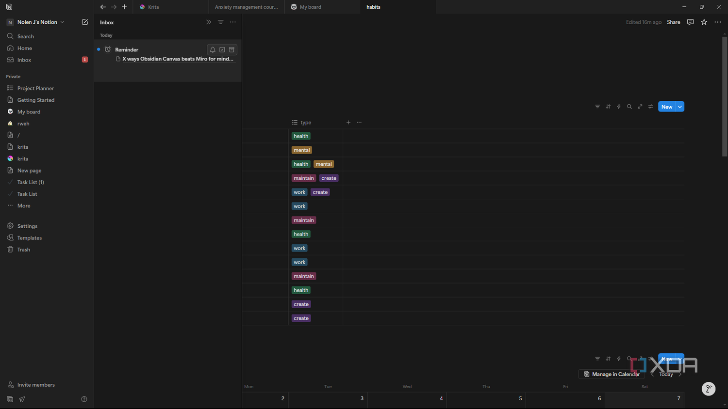Click the help question mark icon
This screenshot has width=728, height=409.
pyautogui.click(x=84, y=399)
